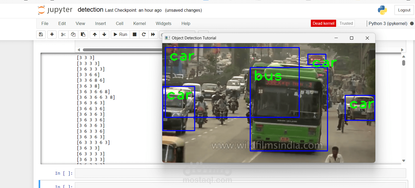This screenshot has height=188, width=415.
Task: Interrupt the kernel with the stop icon
Action: pos(135,35)
